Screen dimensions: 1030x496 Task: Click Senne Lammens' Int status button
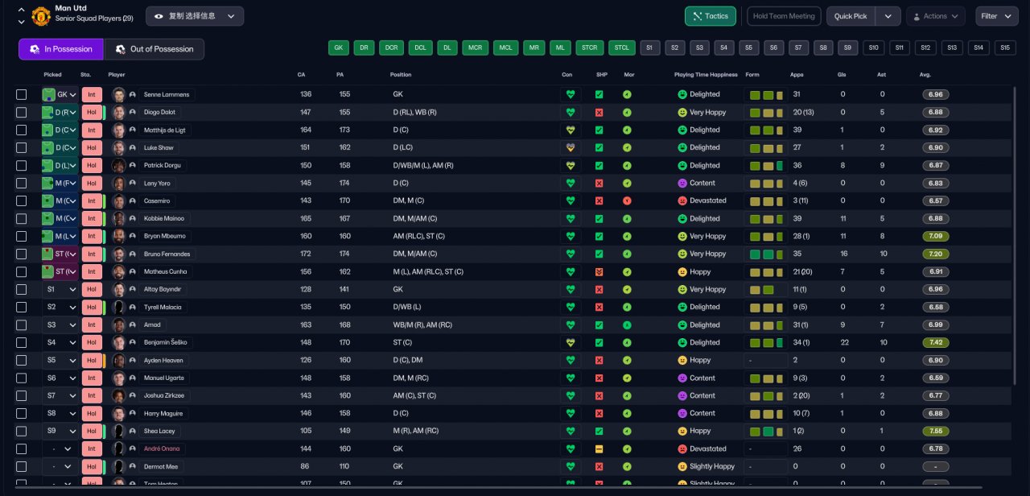pyautogui.click(x=92, y=94)
